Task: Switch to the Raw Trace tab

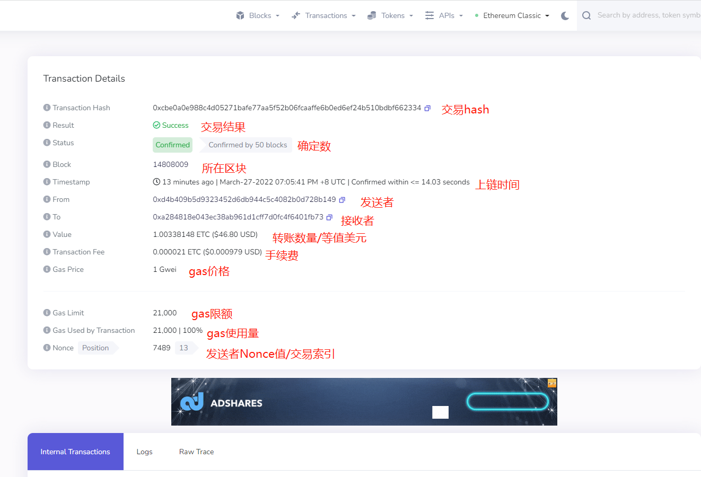Action: coord(196,452)
